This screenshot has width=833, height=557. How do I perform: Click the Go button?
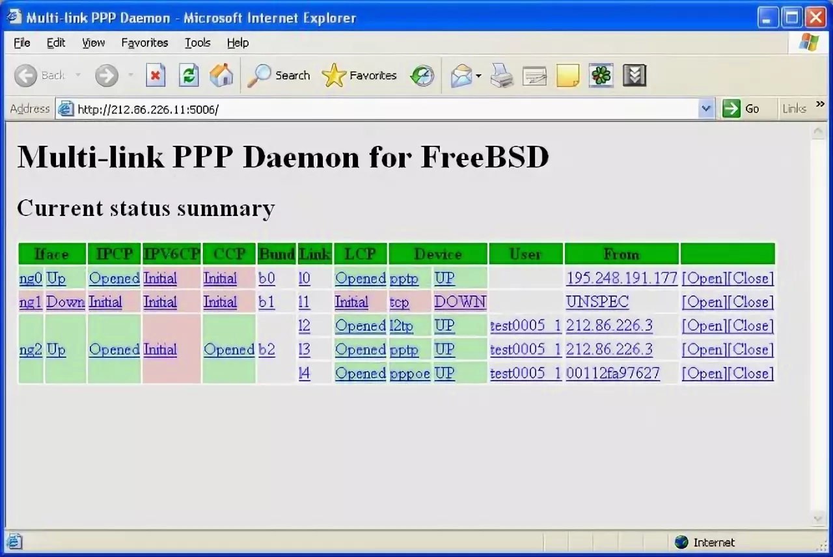(x=741, y=109)
